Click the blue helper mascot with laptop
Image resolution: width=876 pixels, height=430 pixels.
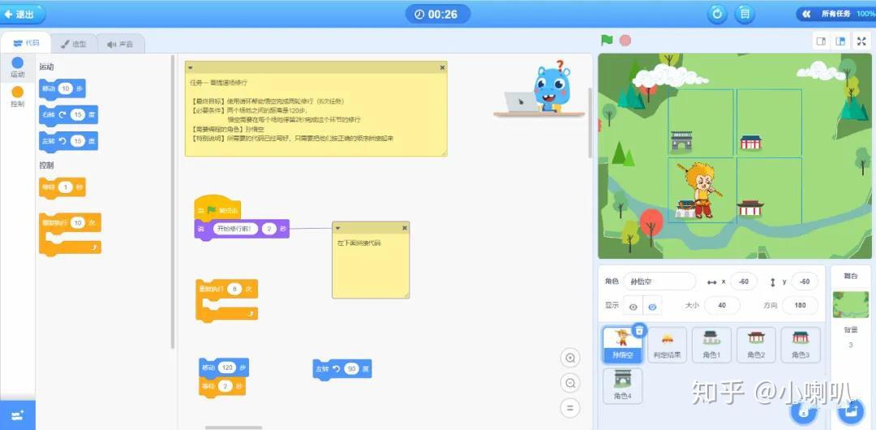(x=539, y=89)
